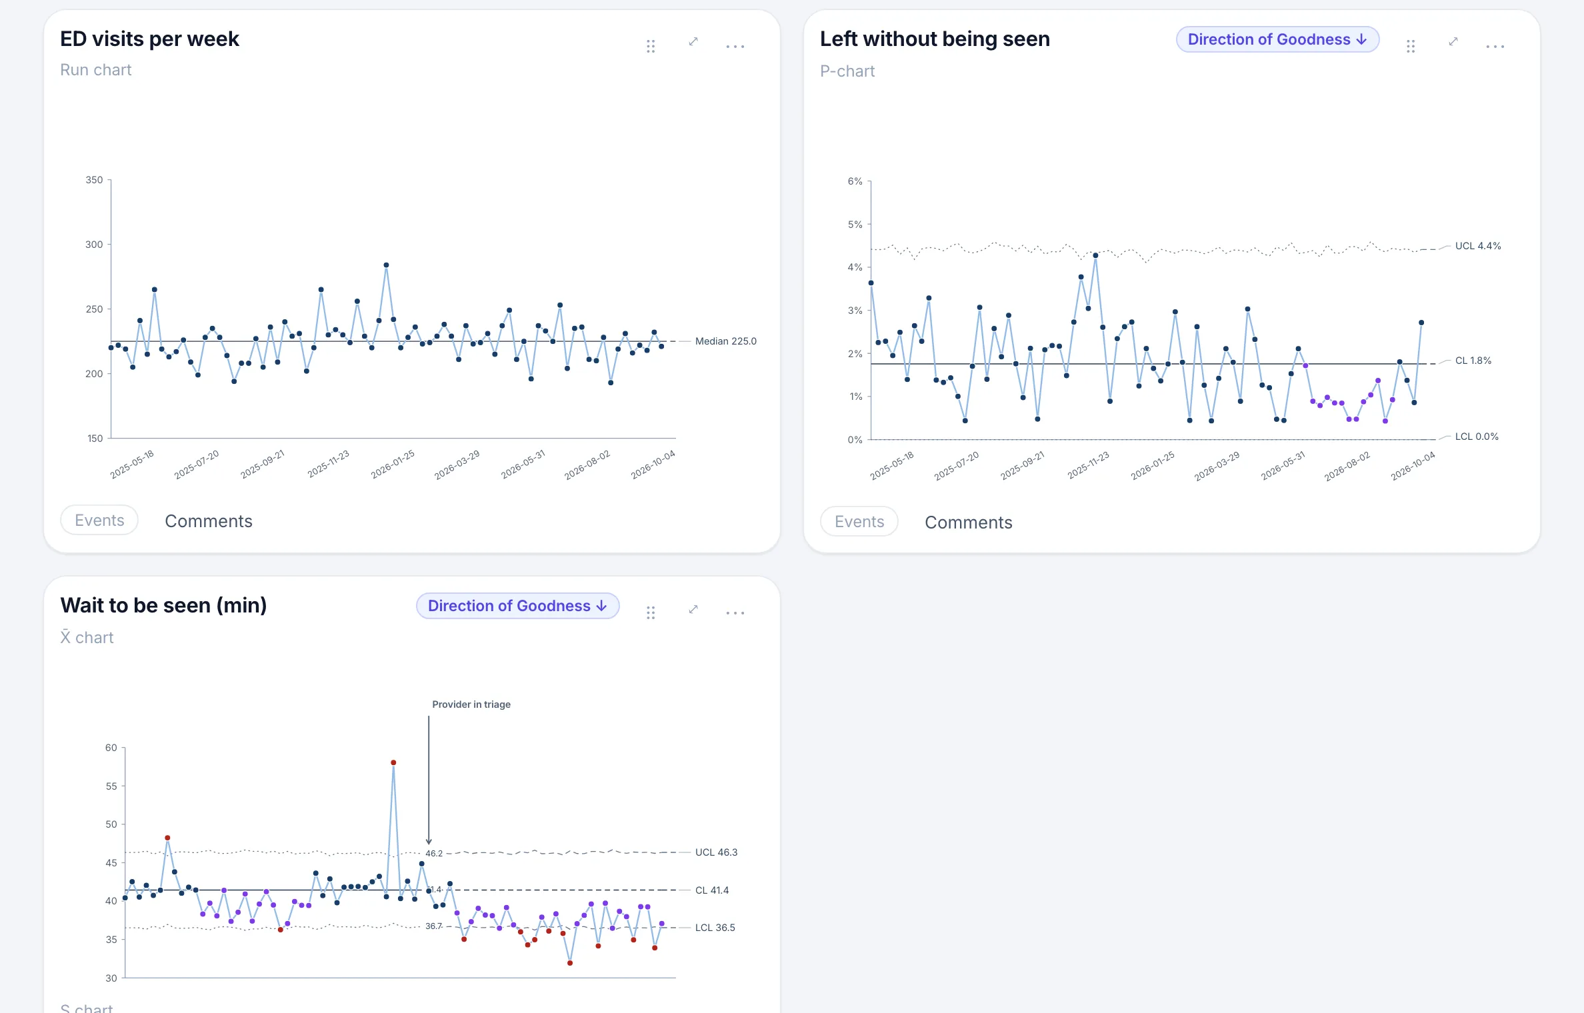Open more options for Left without being seen

point(1495,46)
